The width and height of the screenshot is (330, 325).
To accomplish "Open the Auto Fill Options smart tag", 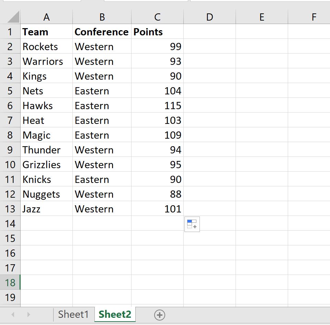I will (x=192, y=224).
